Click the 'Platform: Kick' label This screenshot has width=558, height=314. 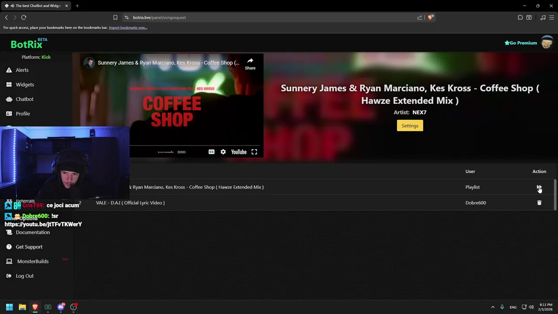click(x=36, y=57)
